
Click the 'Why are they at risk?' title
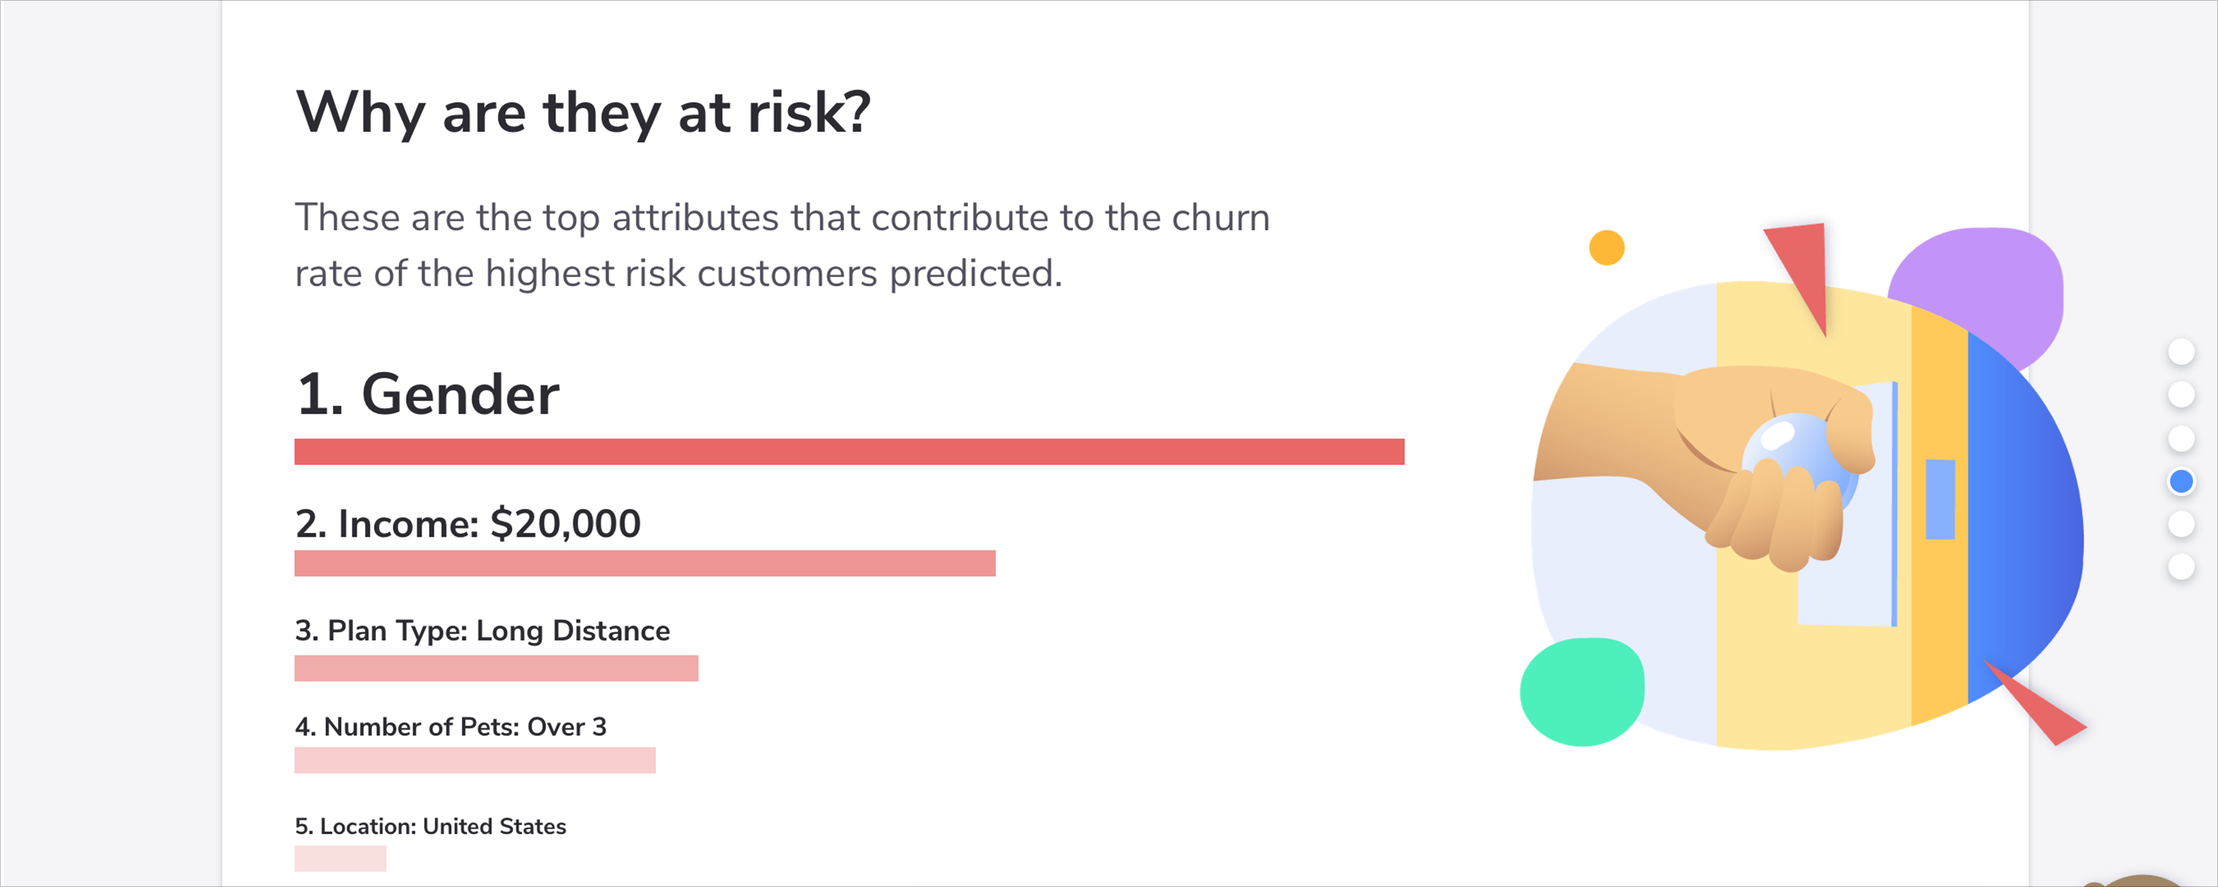pyautogui.click(x=584, y=113)
